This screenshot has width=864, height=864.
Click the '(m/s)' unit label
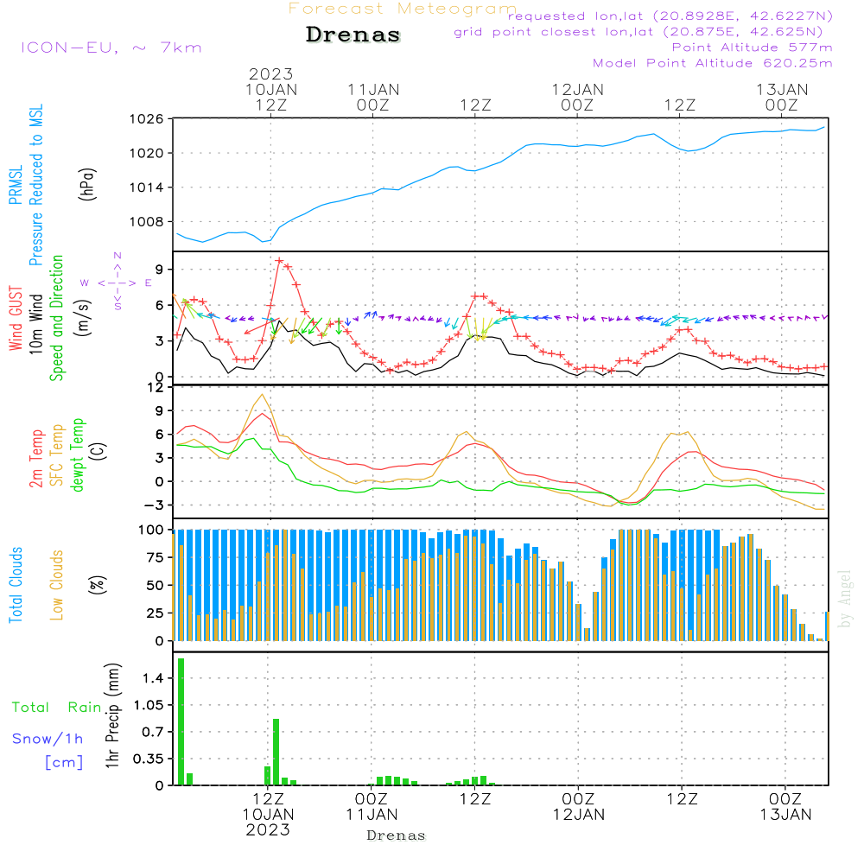pos(83,318)
